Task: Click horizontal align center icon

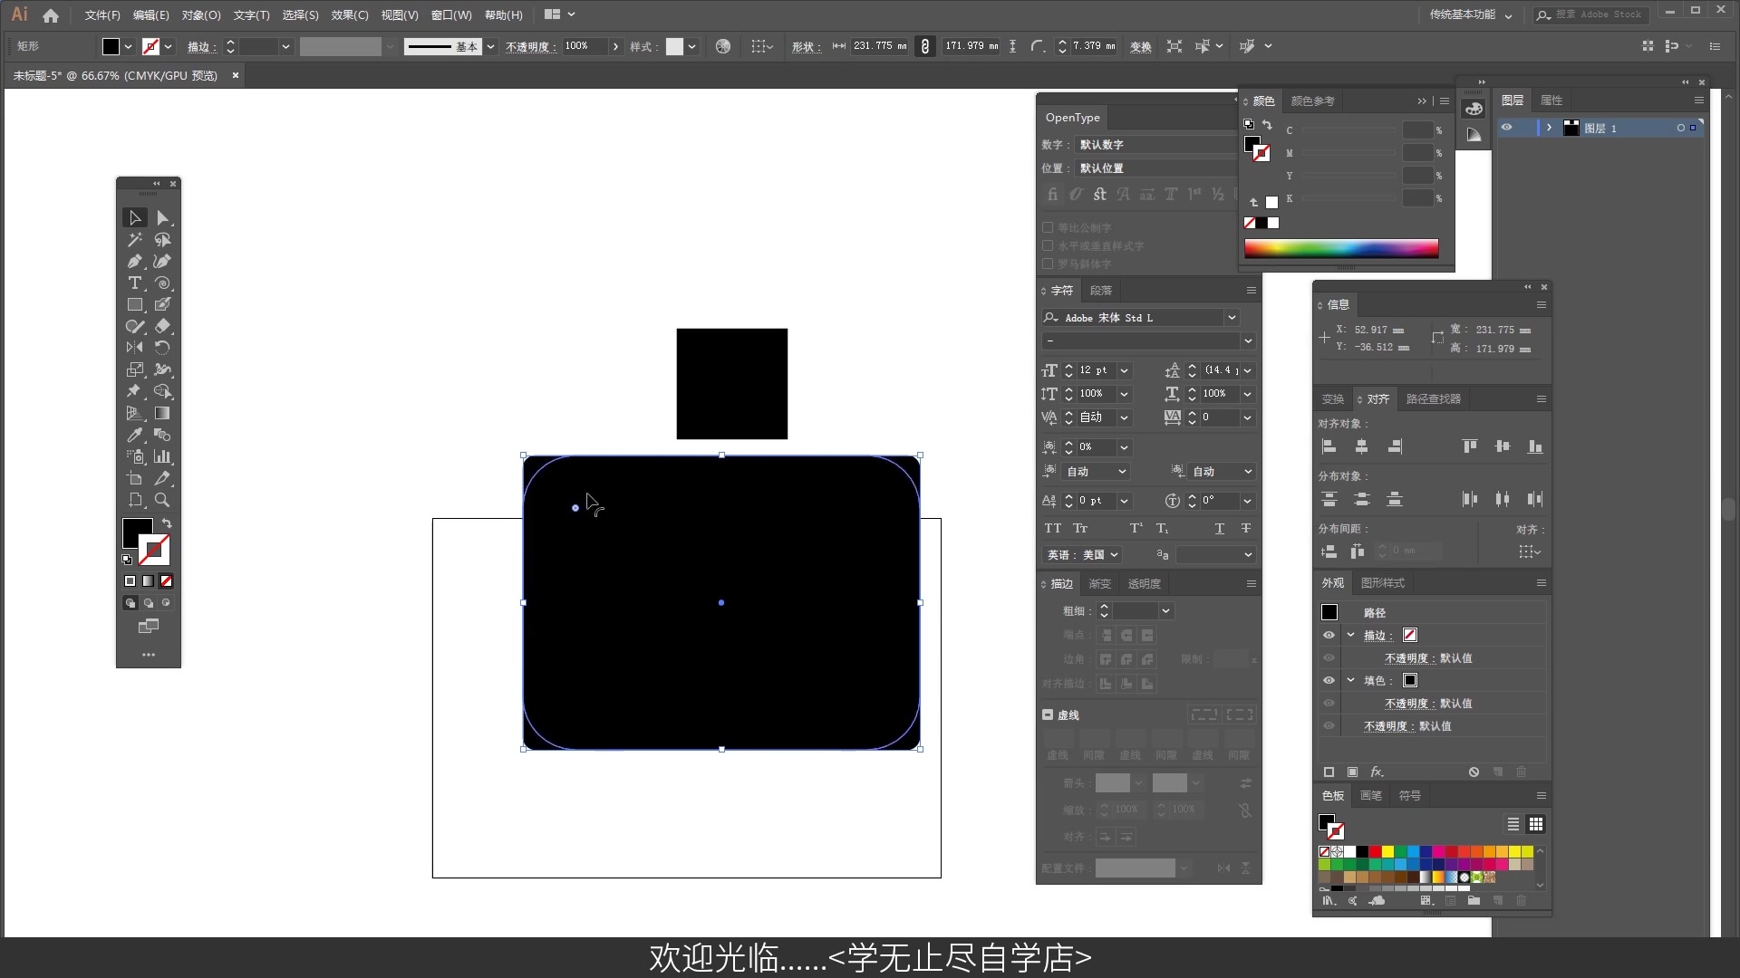Action: coord(1361,446)
